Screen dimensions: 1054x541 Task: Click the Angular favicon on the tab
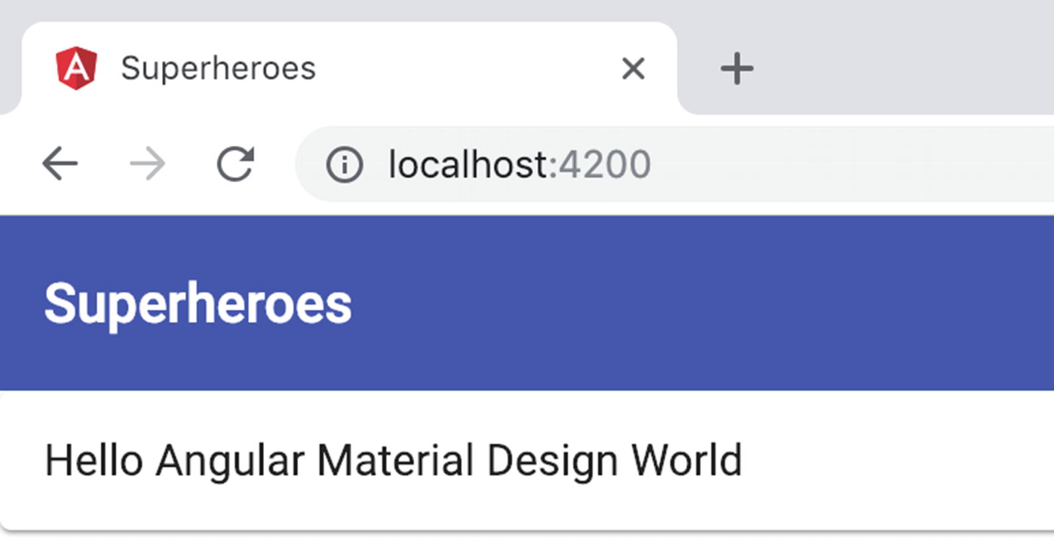pyautogui.click(x=77, y=68)
